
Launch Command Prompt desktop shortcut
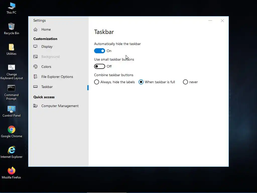(x=12, y=92)
